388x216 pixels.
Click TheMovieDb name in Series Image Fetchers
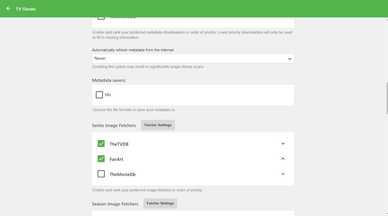(123, 174)
